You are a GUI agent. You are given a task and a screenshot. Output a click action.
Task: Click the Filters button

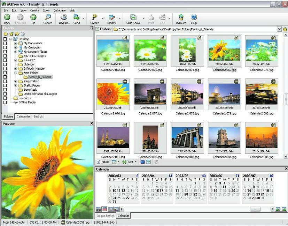tap(103, 162)
